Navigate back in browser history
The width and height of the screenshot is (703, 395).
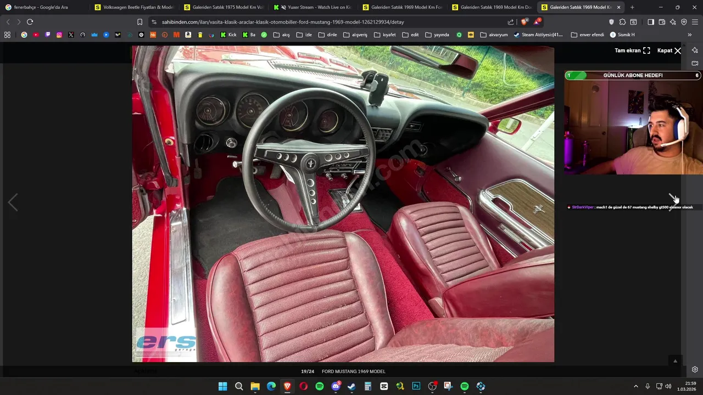(x=8, y=22)
